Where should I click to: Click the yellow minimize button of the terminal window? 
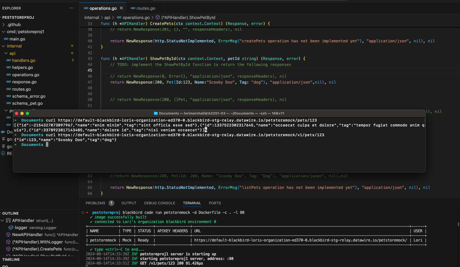(x=22, y=113)
